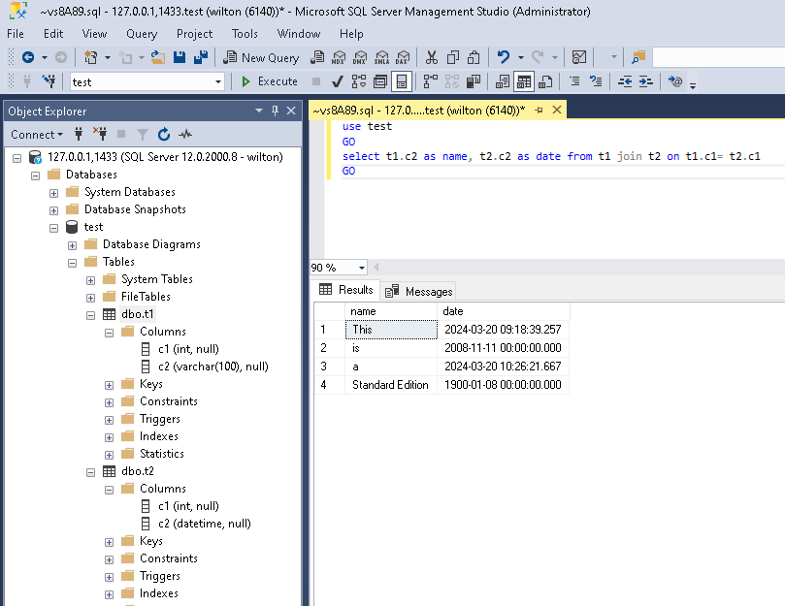The height and width of the screenshot is (606, 785).
Task: Click the Window menu
Action: click(299, 34)
